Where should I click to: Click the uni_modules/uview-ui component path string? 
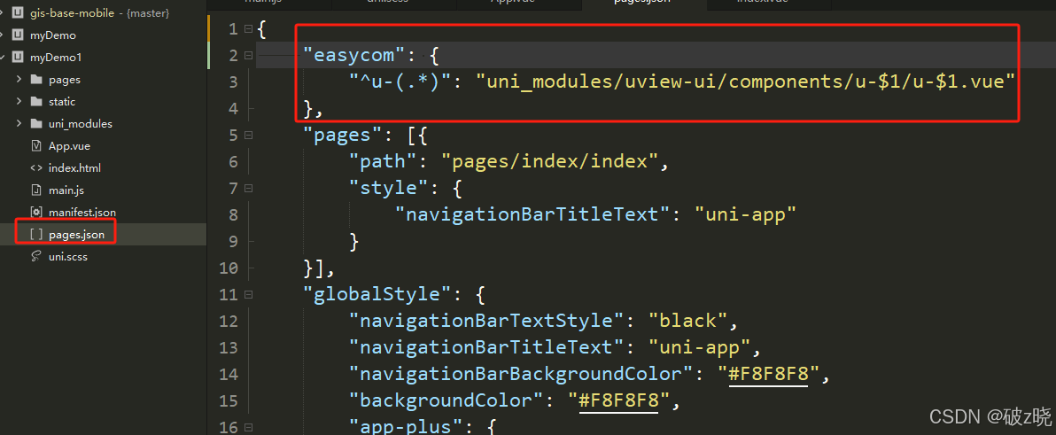coord(746,82)
